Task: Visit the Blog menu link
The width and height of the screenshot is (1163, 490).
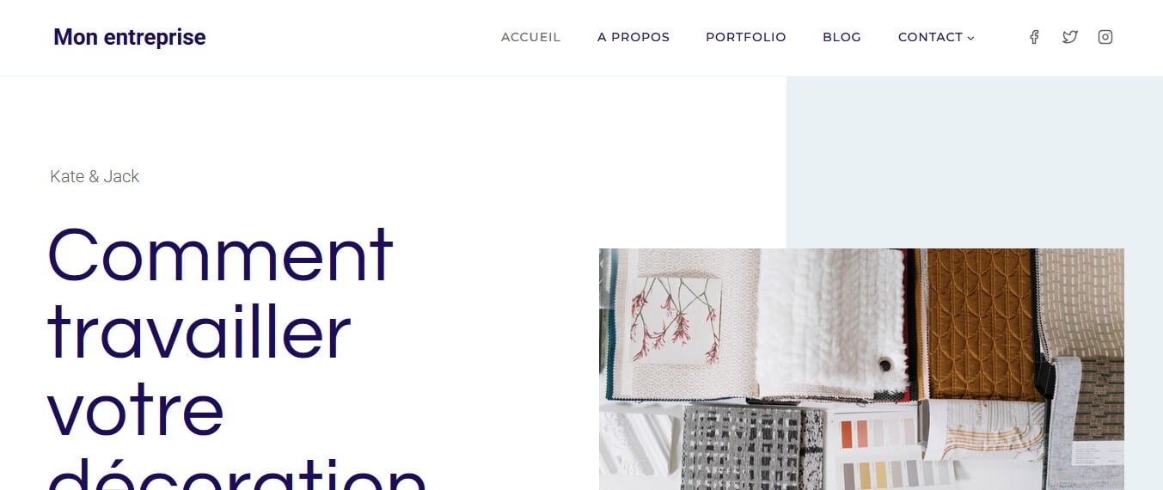Action: pyautogui.click(x=842, y=37)
